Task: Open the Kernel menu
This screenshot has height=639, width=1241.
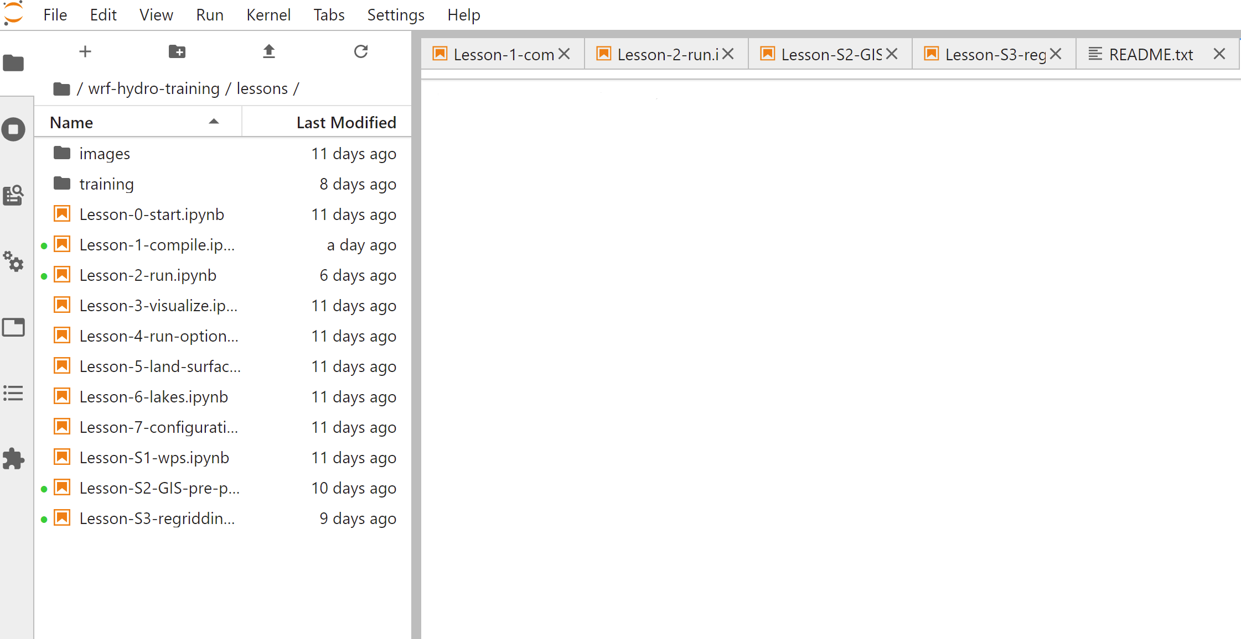Action: coord(268,15)
